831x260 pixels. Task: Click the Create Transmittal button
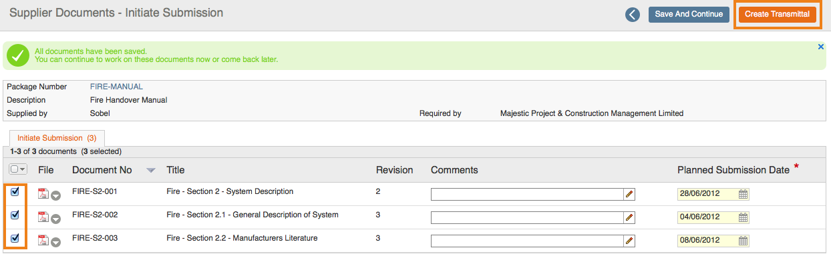[777, 14]
